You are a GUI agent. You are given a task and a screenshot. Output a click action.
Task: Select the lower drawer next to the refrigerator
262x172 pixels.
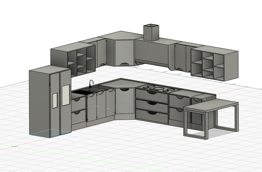[x=78, y=117]
